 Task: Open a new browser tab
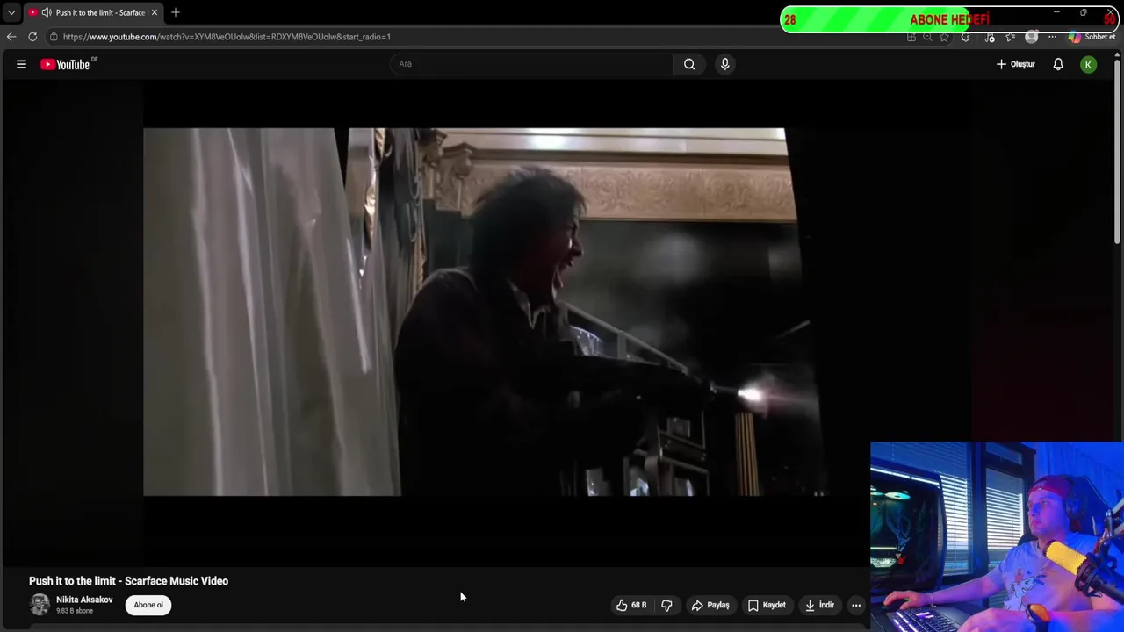coord(176,12)
